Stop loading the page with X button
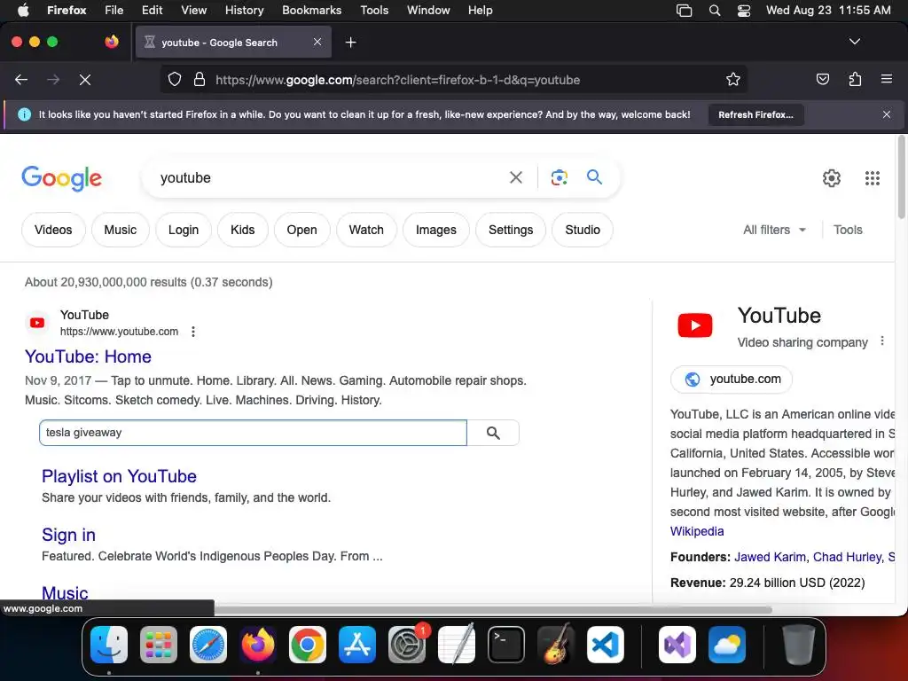 (85, 80)
